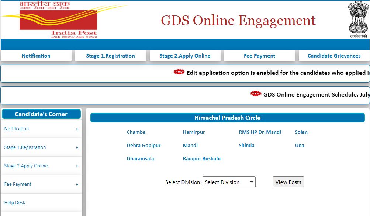Click the Candidate's Corner header
The height and width of the screenshot is (216, 370).
(41, 114)
